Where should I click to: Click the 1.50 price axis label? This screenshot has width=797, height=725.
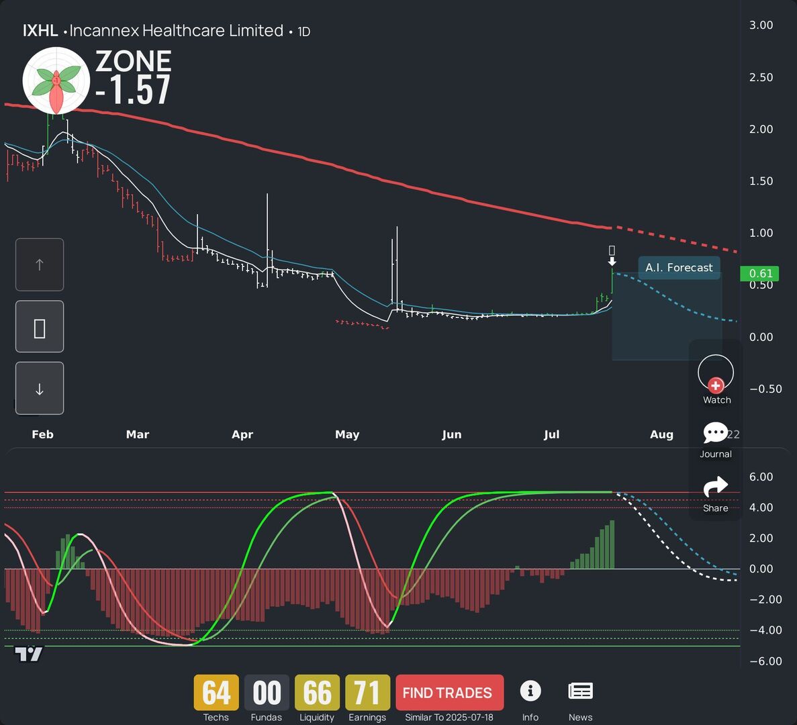761,181
